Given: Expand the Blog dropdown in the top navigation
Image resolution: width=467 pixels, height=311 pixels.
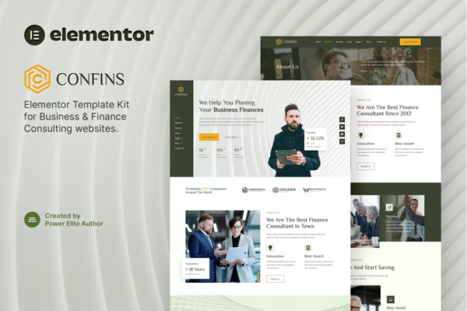Looking at the screenshot, I should (x=370, y=41).
